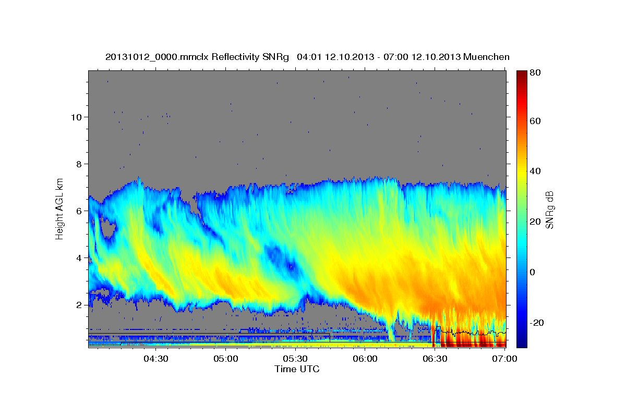Click the 'Time UTC' x-axis label
Image resolution: width=626 pixels, height=417 pixels.
coord(297,369)
